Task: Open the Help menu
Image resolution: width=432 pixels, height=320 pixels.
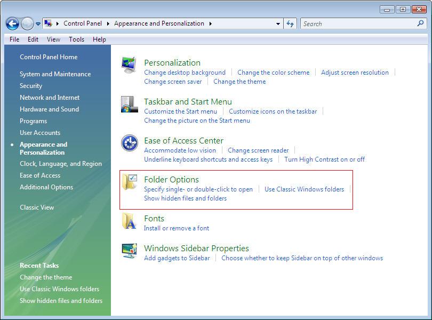Action: click(x=99, y=39)
